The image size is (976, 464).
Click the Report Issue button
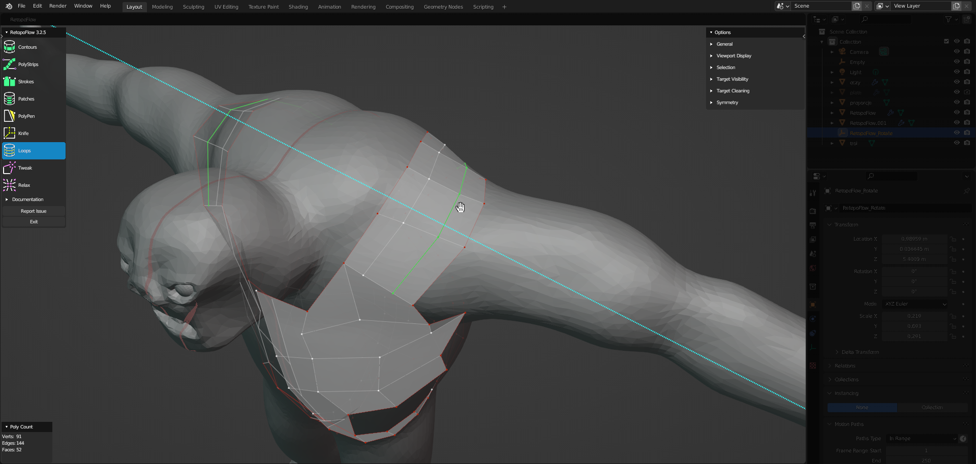tap(34, 211)
